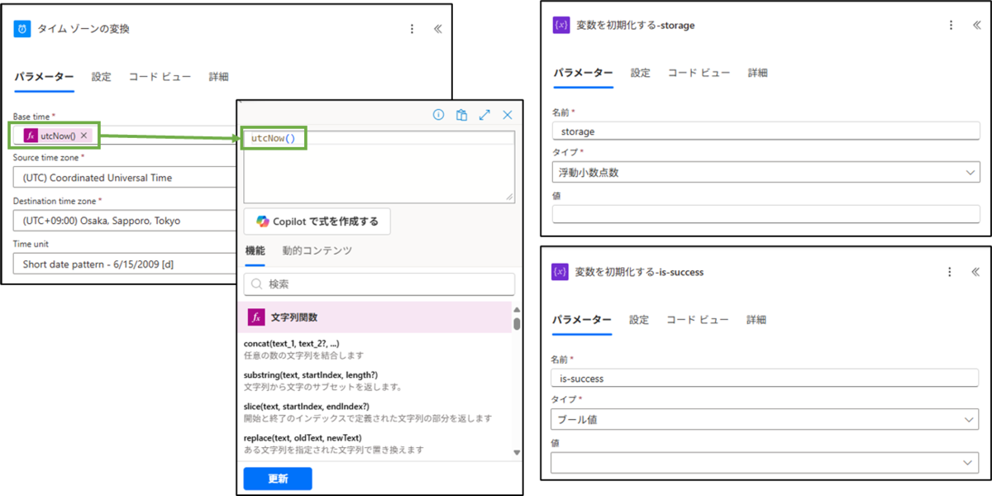
Task: Click the function list scrollbar thumb
Action: coord(517,323)
